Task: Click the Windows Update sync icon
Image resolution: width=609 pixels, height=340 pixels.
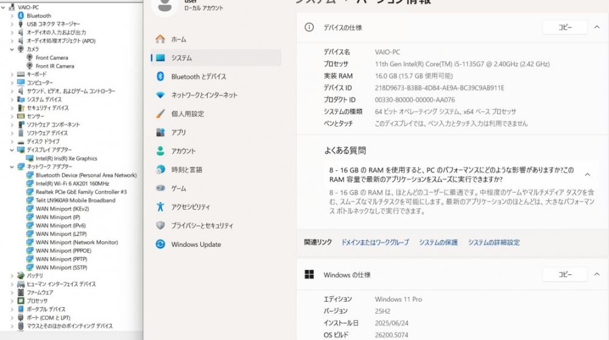Action: 160,244
